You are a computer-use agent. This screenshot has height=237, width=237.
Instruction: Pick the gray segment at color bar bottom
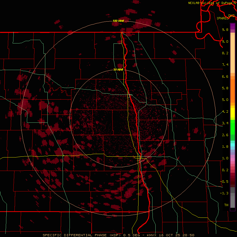click(233, 202)
